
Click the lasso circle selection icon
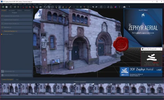[105, 7]
